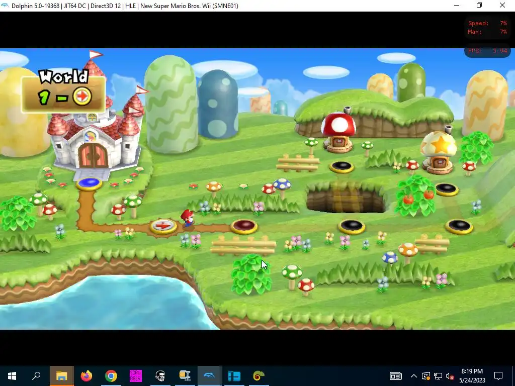Image resolution: width=515 pixels, height=386 pixels.
Task: Open taskbar search magnifier
Action: (36, 376)
